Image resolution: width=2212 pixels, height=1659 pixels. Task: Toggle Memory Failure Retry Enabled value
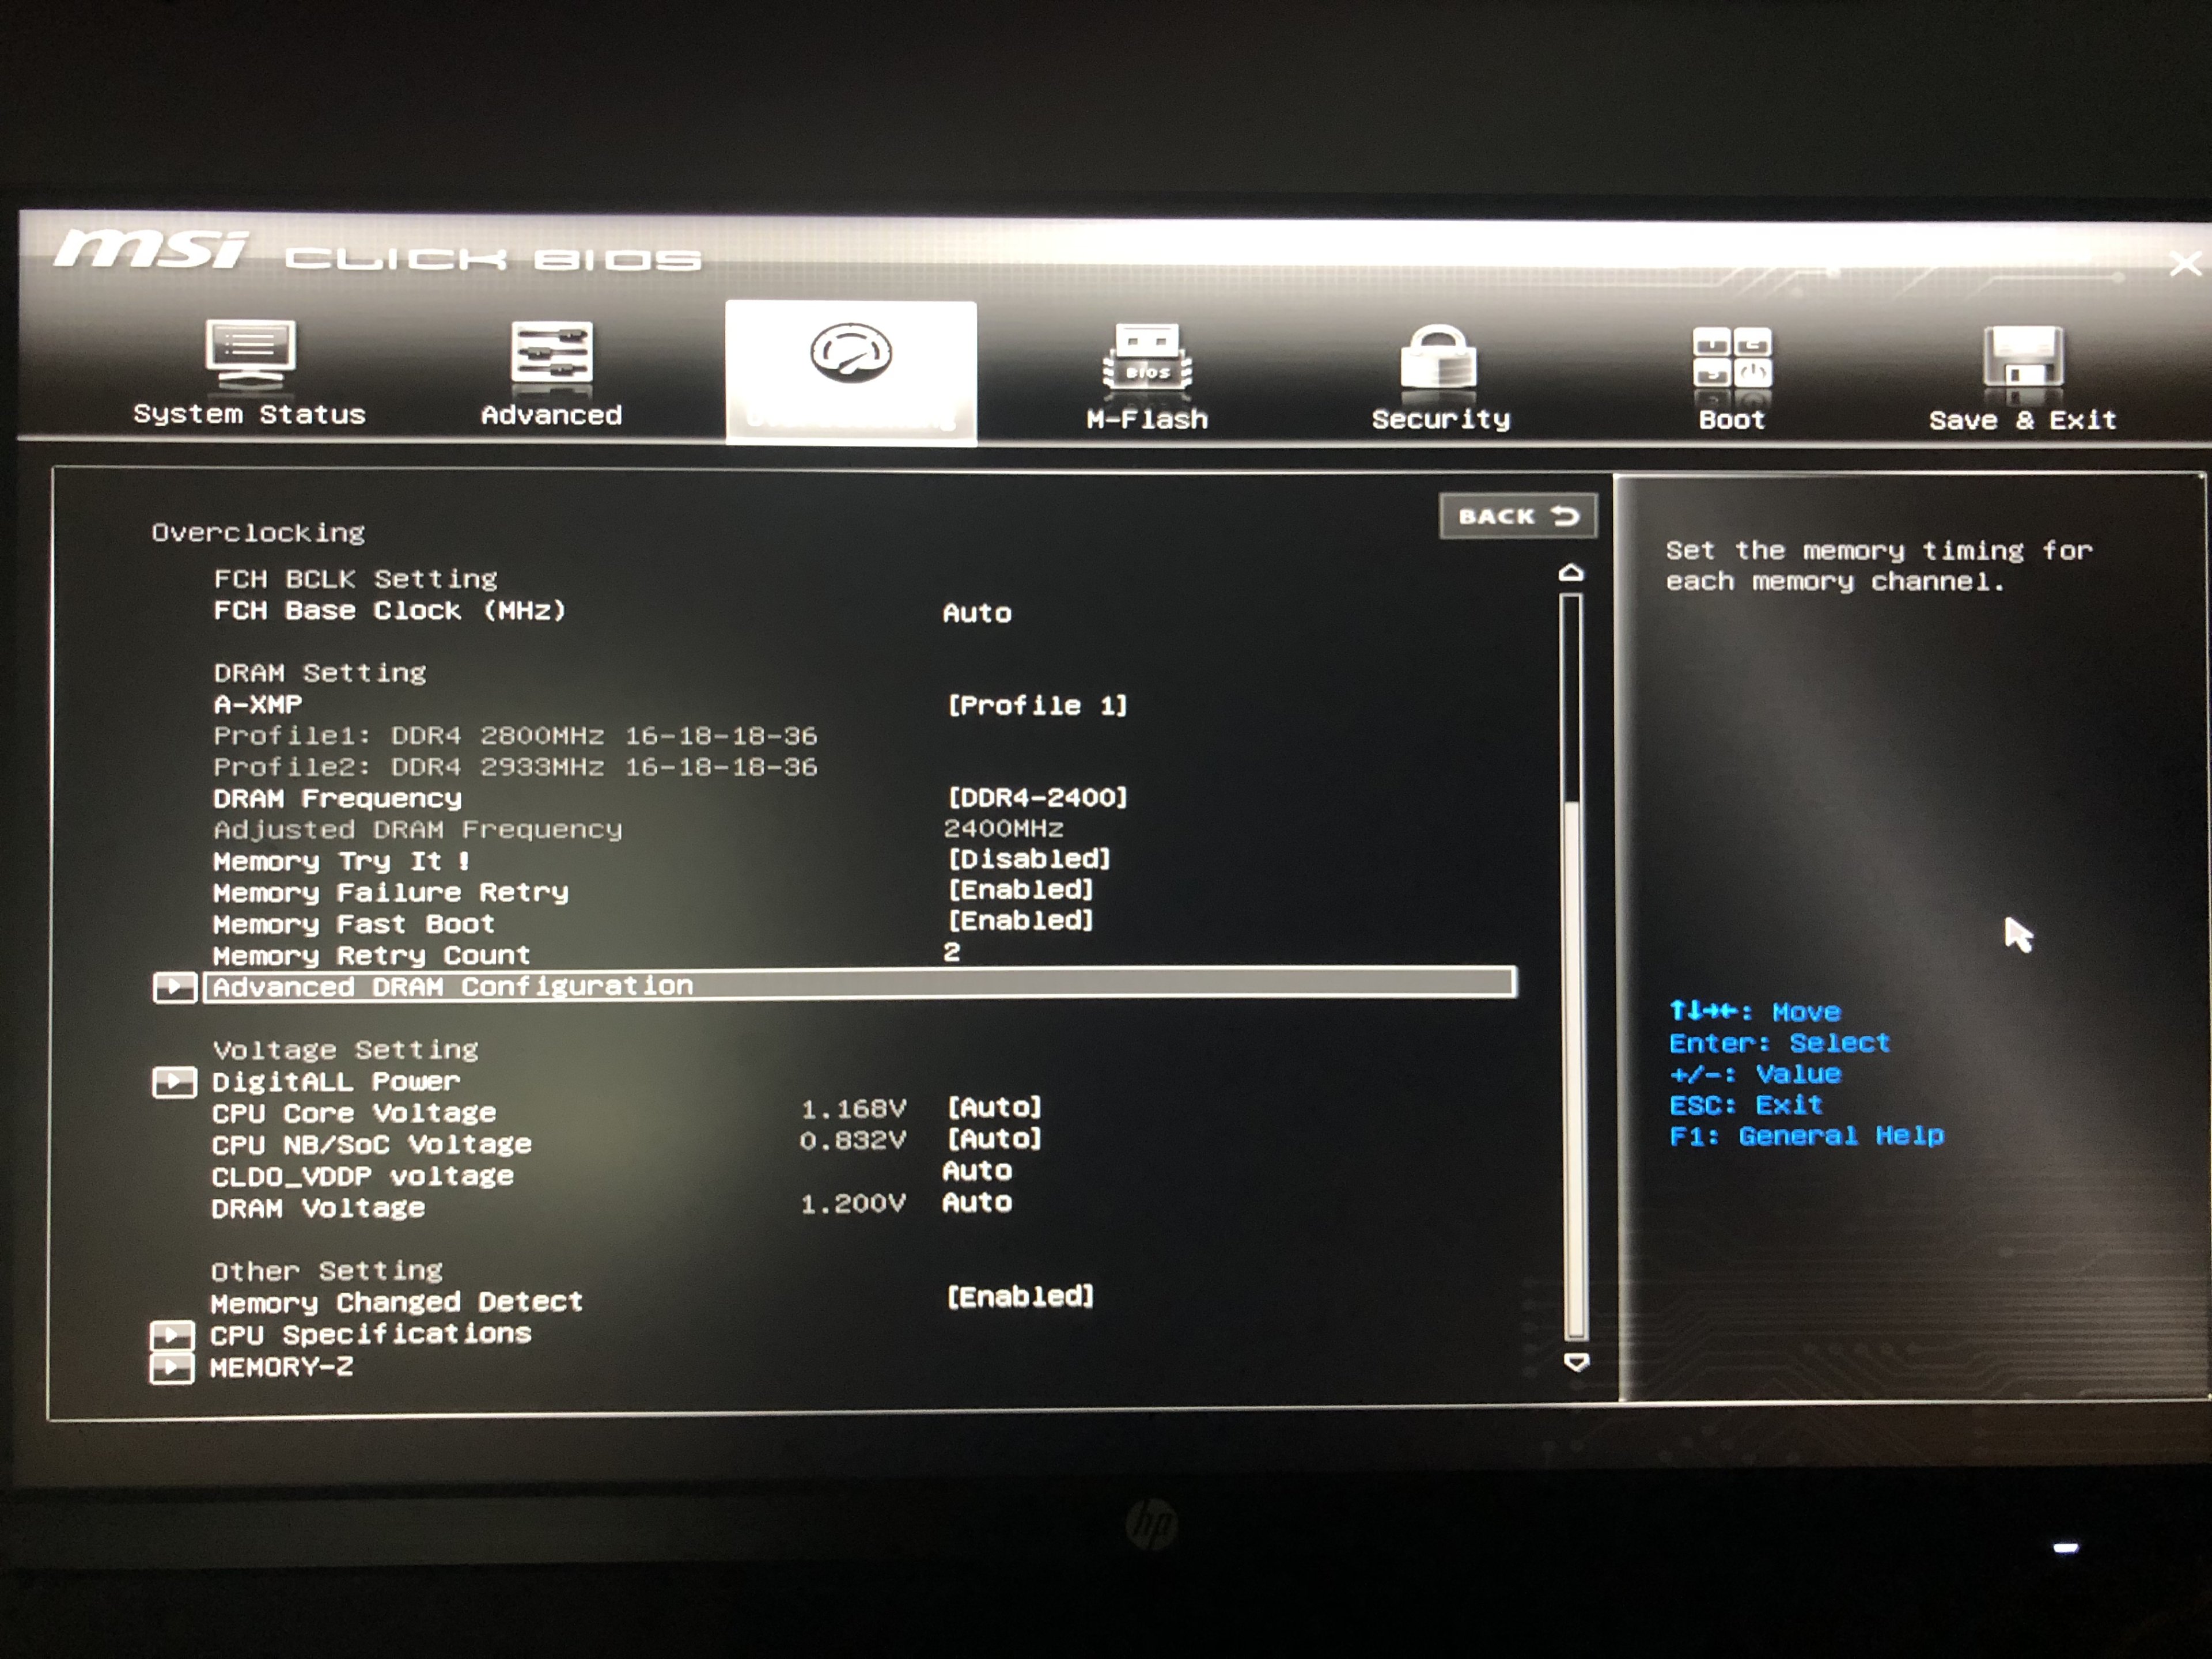click(1020, 890)
